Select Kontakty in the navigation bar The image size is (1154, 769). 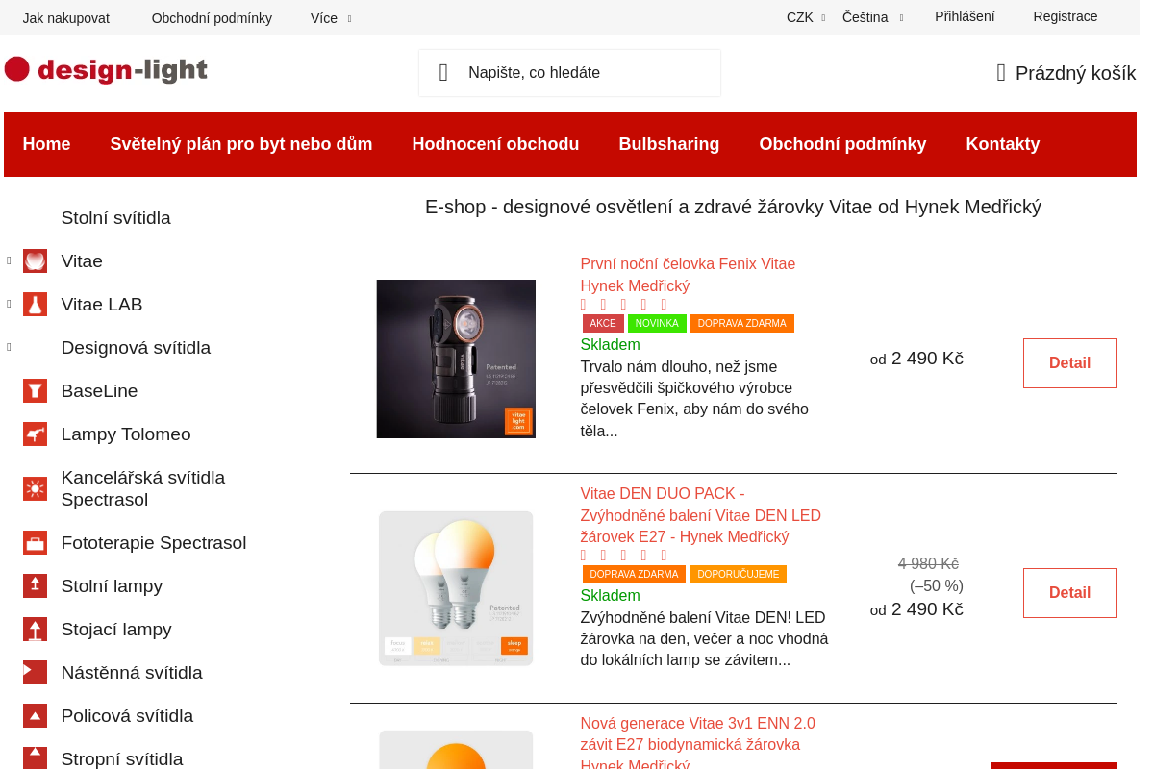click(x=1002, y=144)
